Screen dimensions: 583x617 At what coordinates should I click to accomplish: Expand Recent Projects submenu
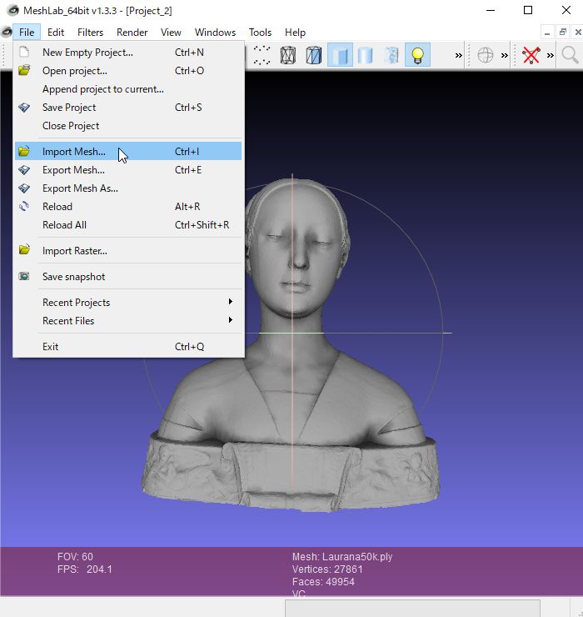click(x=128, y=303)
